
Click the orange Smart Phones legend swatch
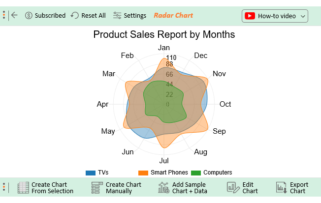(x=143, y=173)
